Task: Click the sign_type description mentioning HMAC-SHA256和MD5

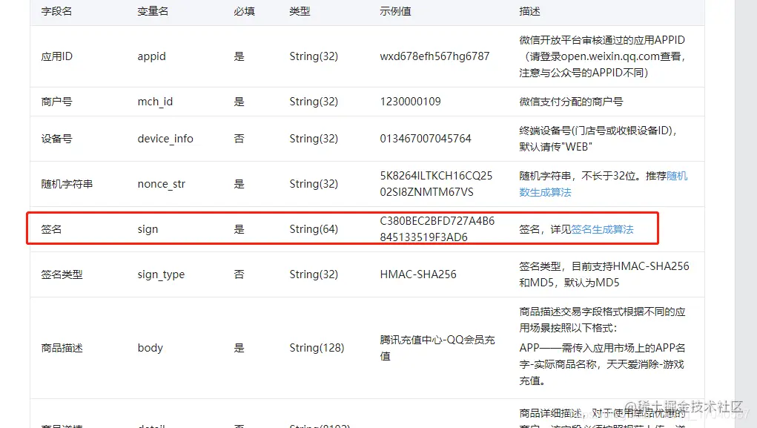Action: [x=604, y=274]
